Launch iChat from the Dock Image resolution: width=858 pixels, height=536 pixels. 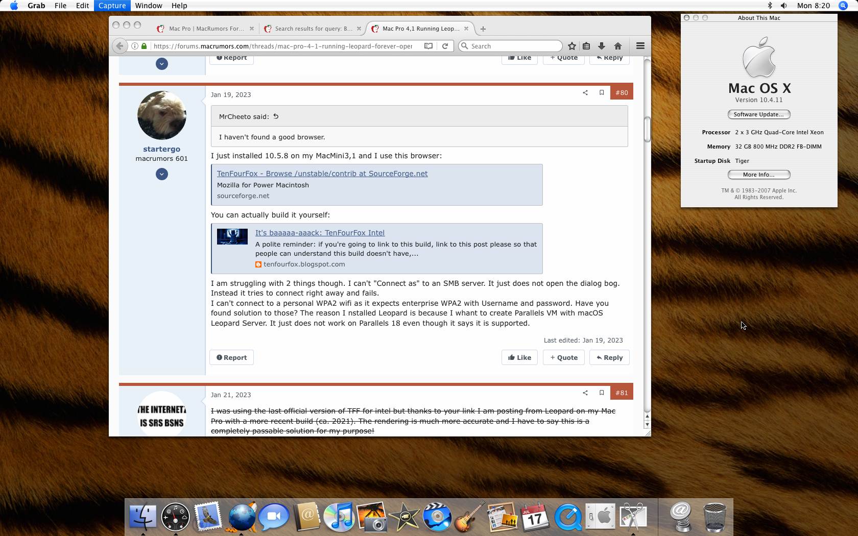(x=274, y=517)
